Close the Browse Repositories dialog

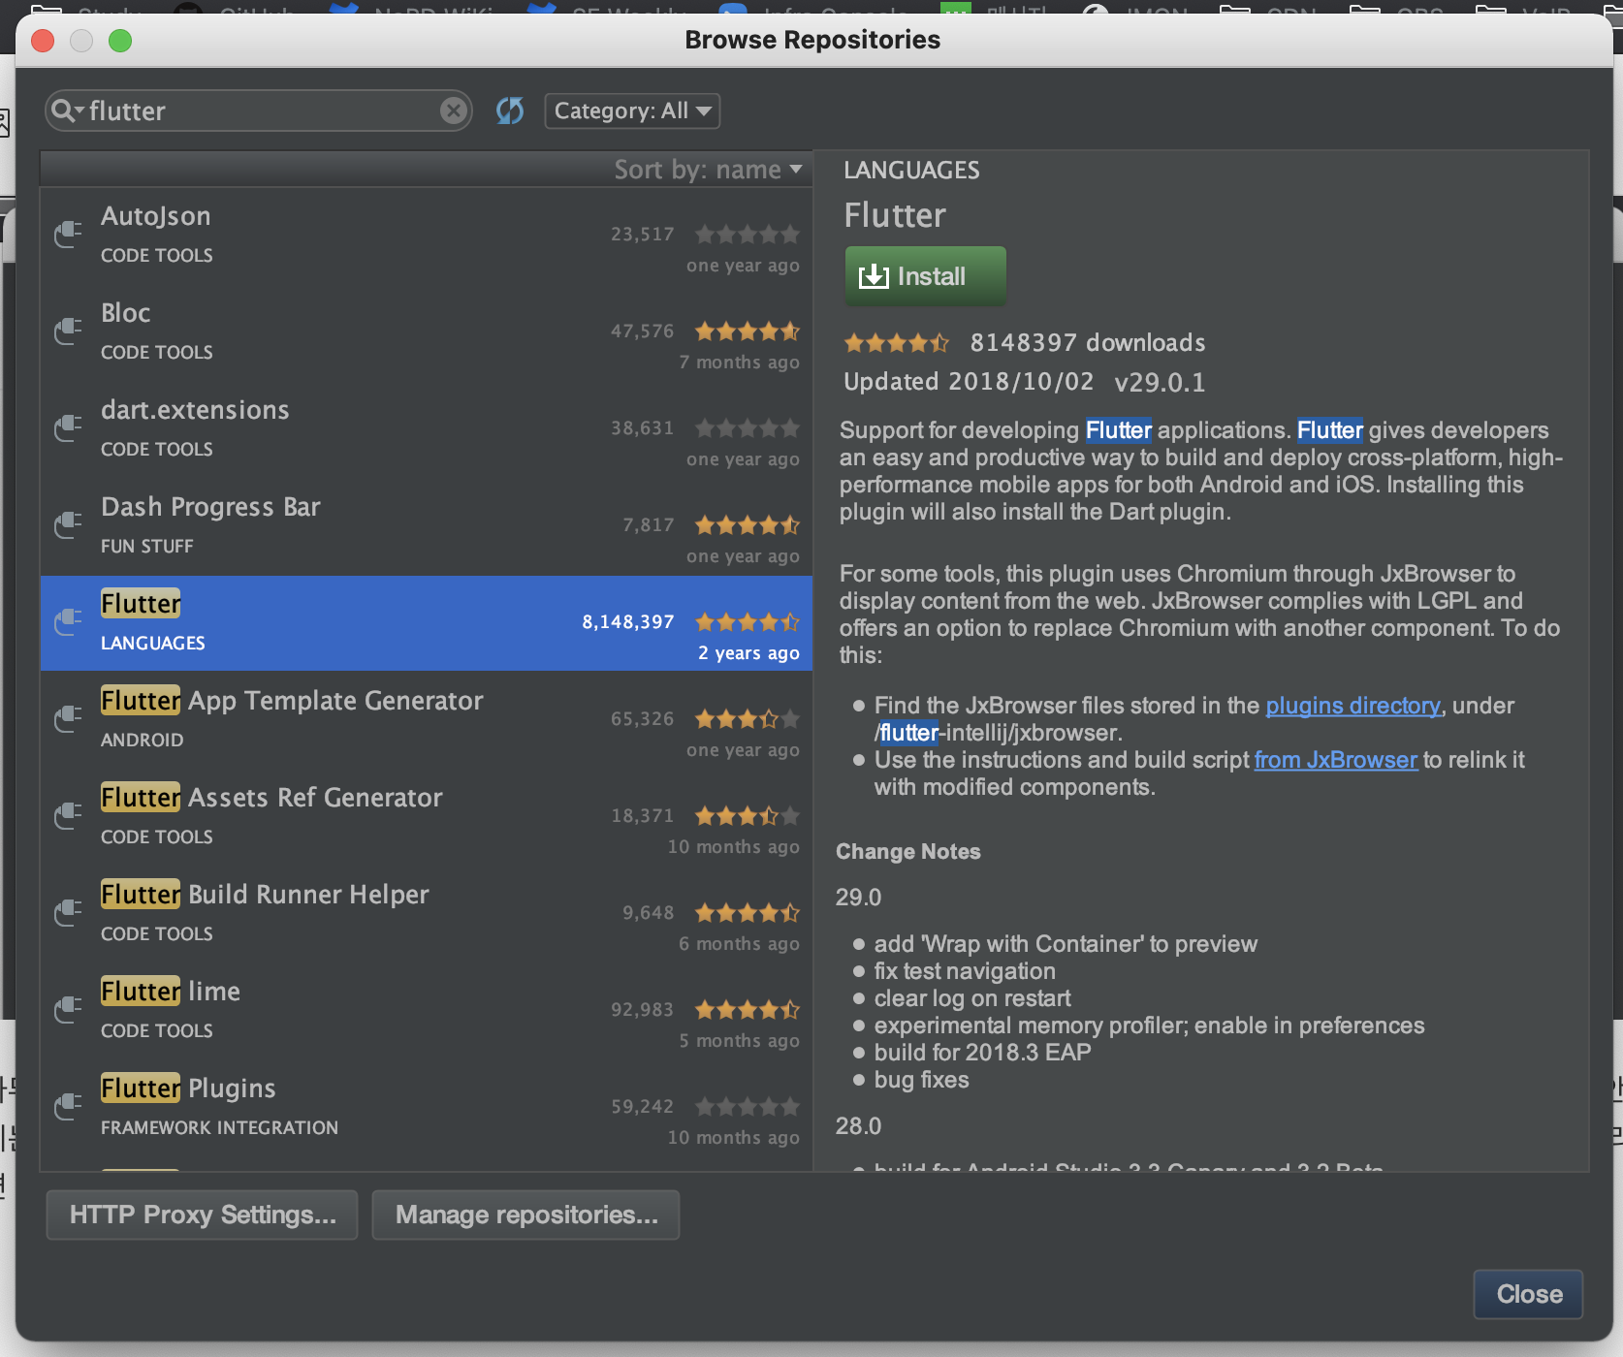(1529, 1294)
